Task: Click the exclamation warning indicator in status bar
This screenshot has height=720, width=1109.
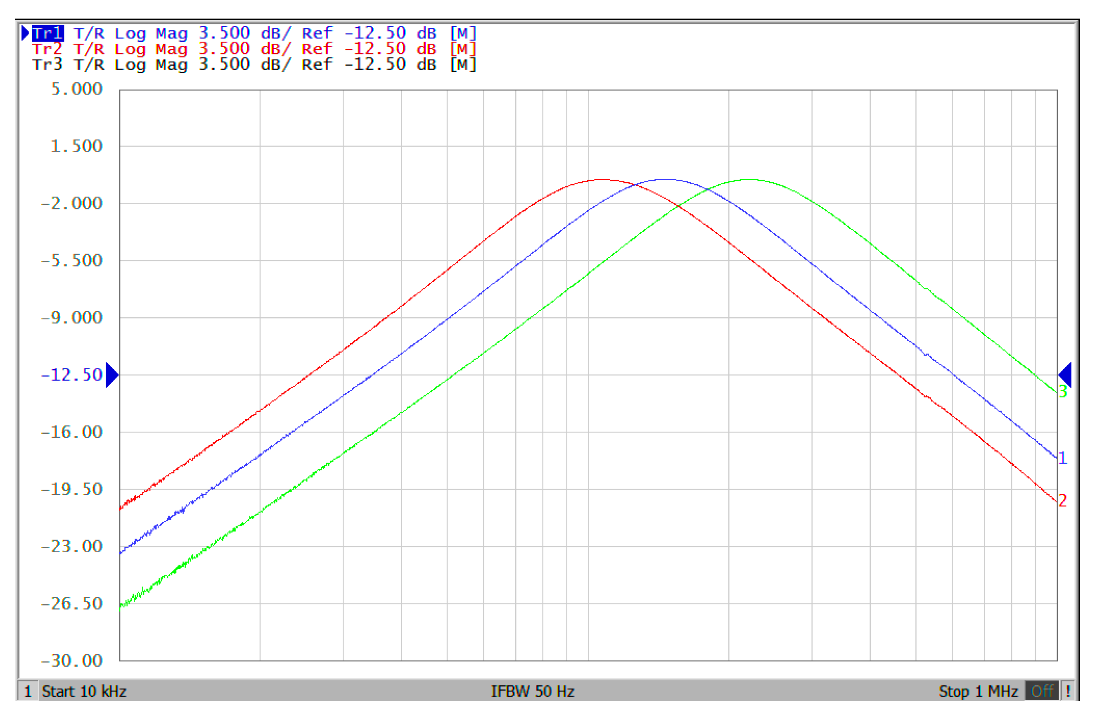Action: point(1069,691)
